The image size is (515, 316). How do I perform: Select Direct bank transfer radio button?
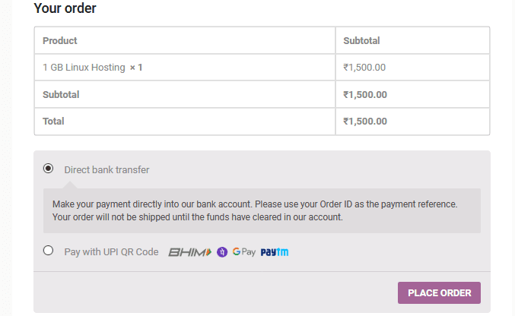tap(49, 169)
